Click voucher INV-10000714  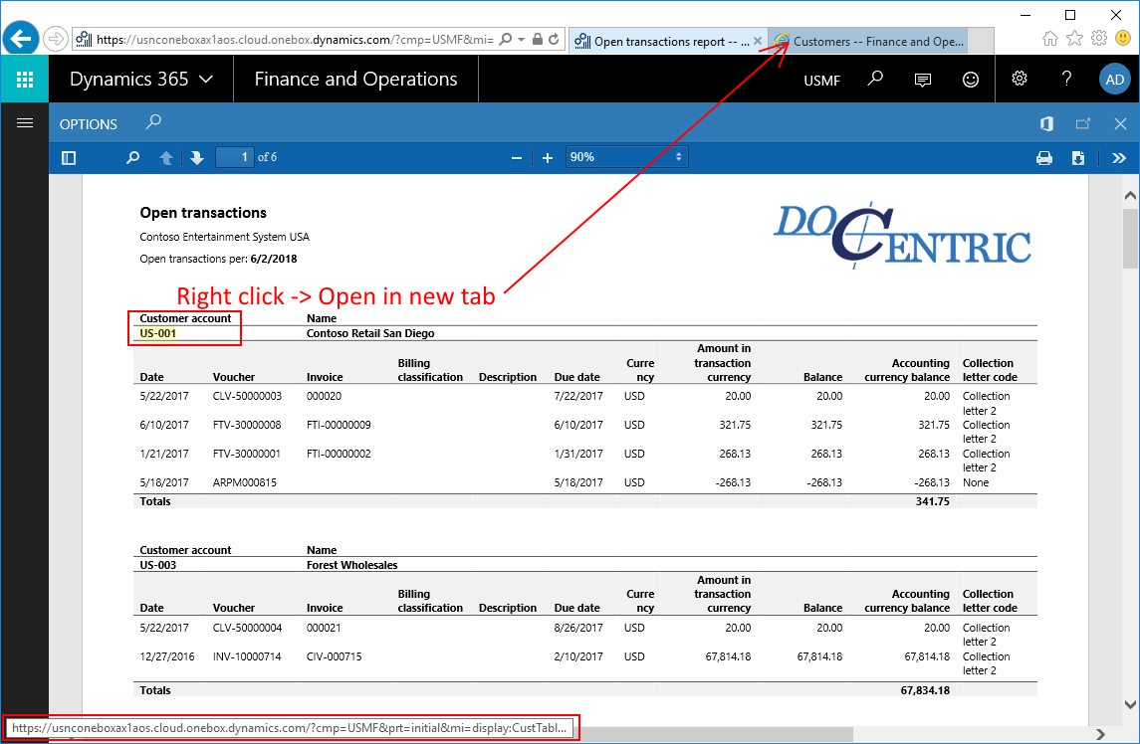(247, 656)
